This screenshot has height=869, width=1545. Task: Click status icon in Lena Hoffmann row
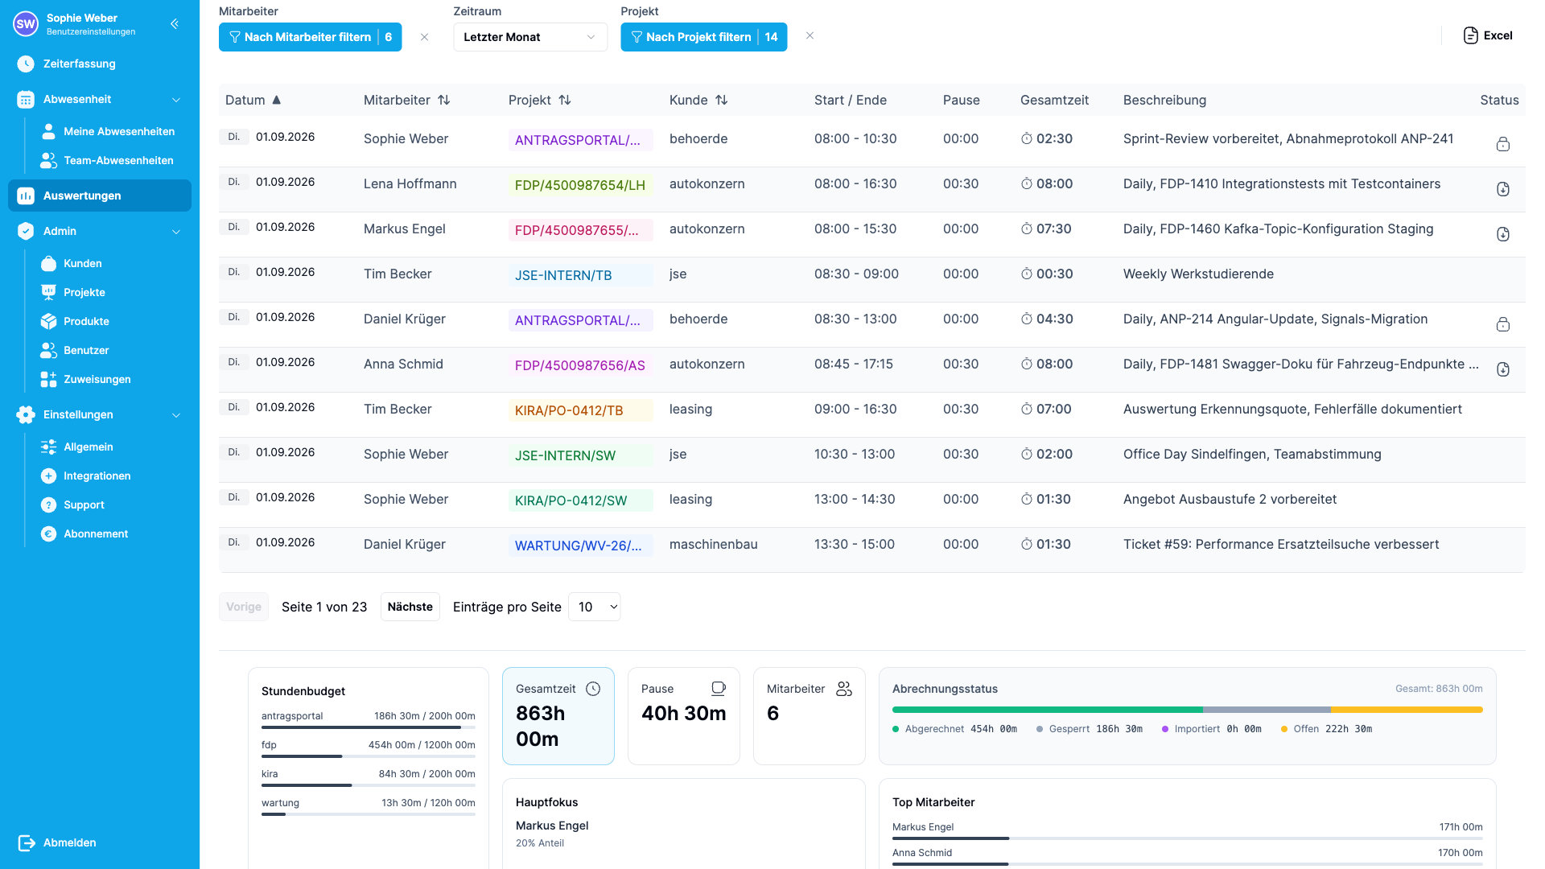[1502, 189]
